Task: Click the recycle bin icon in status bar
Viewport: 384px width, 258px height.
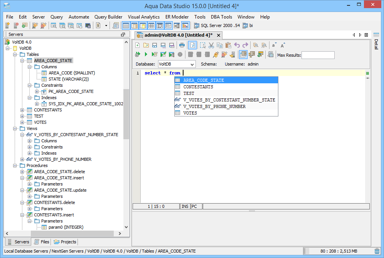Action: point(377,251)
